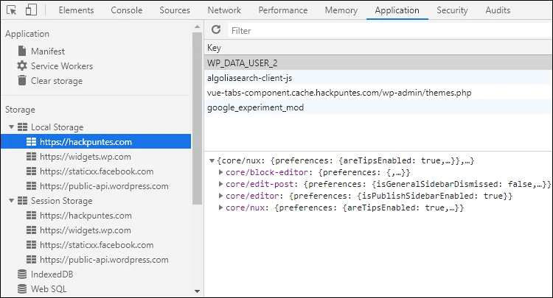Expand the core/edit-post JSON entry

tap(220, 184)
